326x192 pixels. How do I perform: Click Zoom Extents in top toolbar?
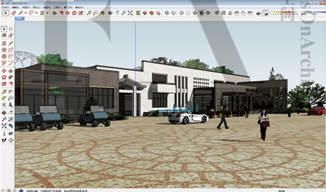pos(130,13)
